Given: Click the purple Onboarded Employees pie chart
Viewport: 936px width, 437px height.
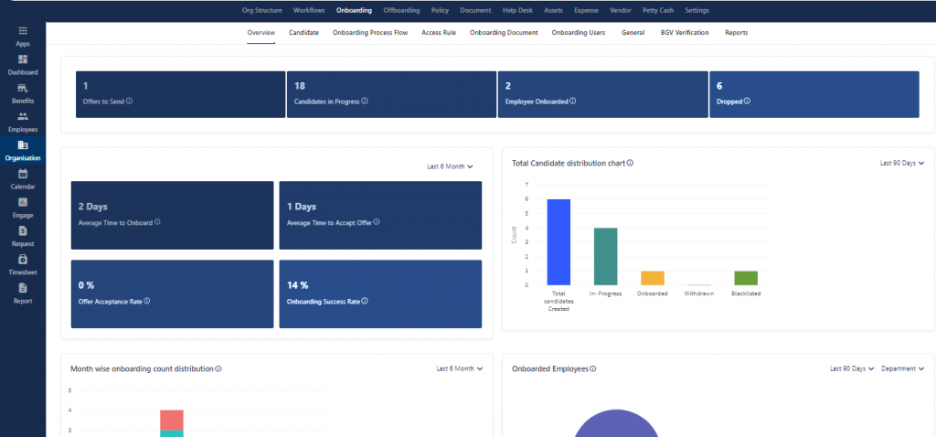Looking at the screenshot, I should pos(616,423).
